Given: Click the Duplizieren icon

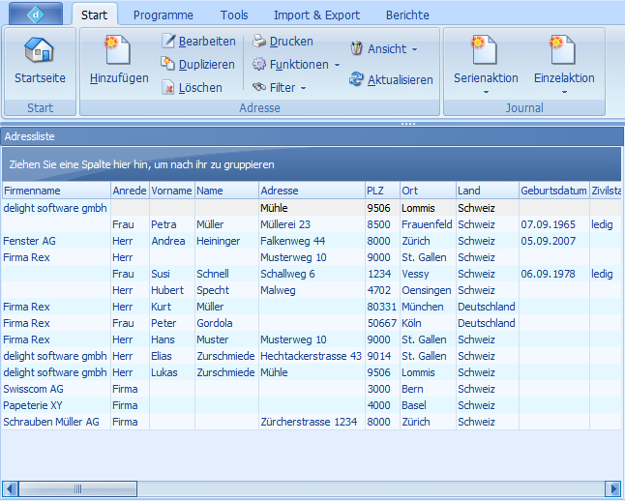Looking at the screenshot, I should click(169, 65).
